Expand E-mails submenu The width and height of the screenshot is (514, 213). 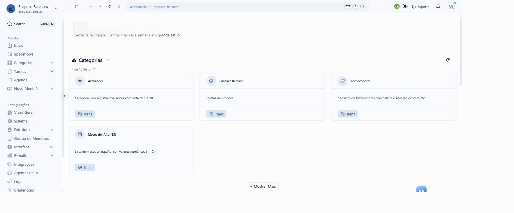coord(52,156)
